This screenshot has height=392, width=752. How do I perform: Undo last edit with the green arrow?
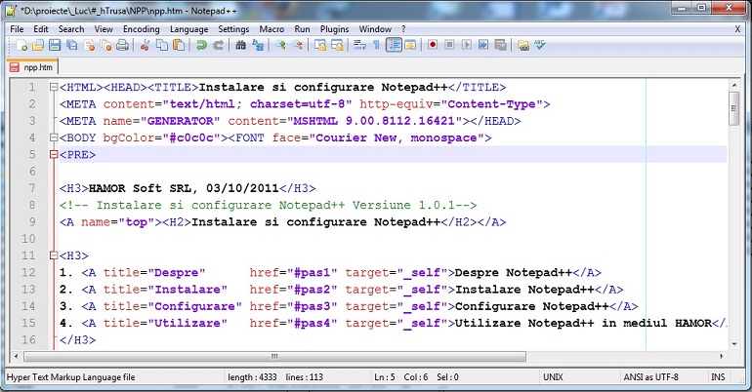(x=201, y=45)
